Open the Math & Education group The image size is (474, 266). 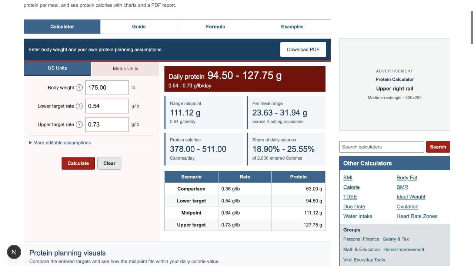pos(361,249)
